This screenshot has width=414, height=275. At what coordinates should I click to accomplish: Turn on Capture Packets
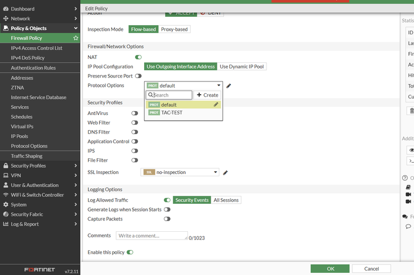(167, 219)
